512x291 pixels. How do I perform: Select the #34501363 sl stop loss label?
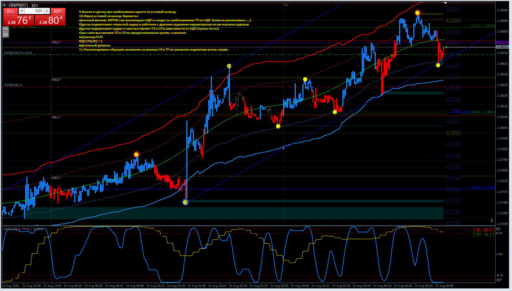(x=13, y=85)
